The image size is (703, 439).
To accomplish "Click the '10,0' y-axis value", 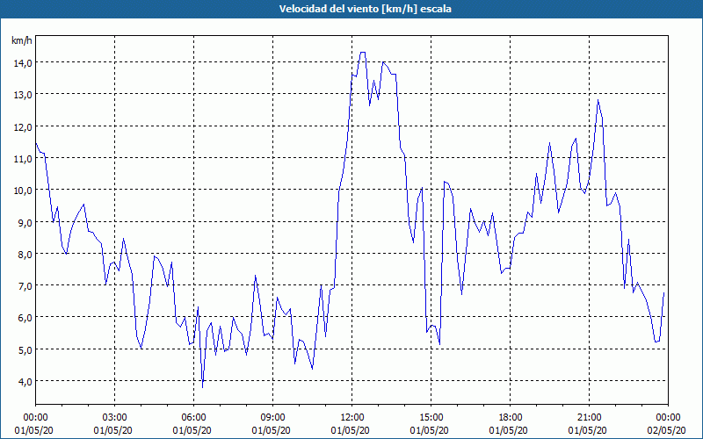I will [23, 191].
